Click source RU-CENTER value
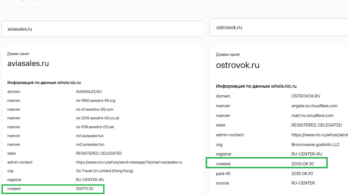Screen dimensions: 348x195 pyautogui.click(x=303, y=183)
